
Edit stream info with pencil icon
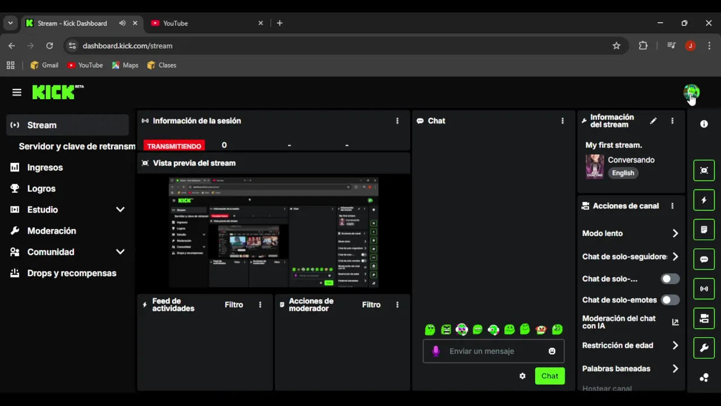(x=653, y=121)
